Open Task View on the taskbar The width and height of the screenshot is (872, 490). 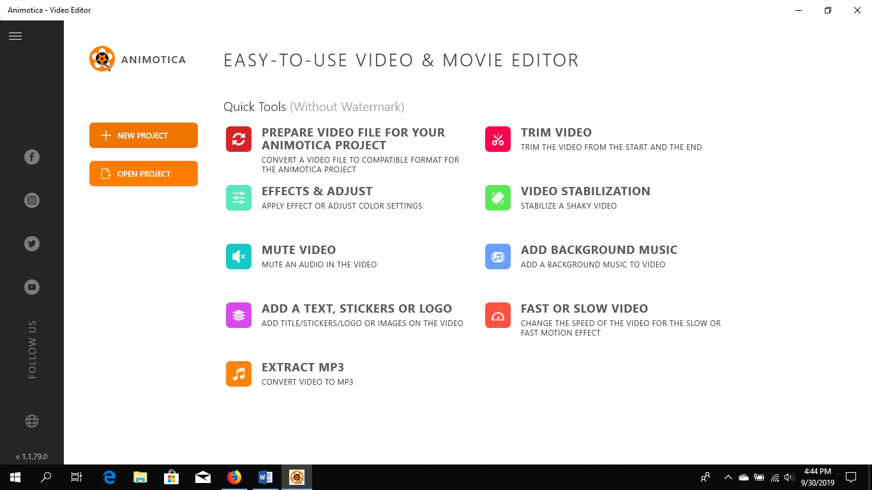tap(77, 477)
